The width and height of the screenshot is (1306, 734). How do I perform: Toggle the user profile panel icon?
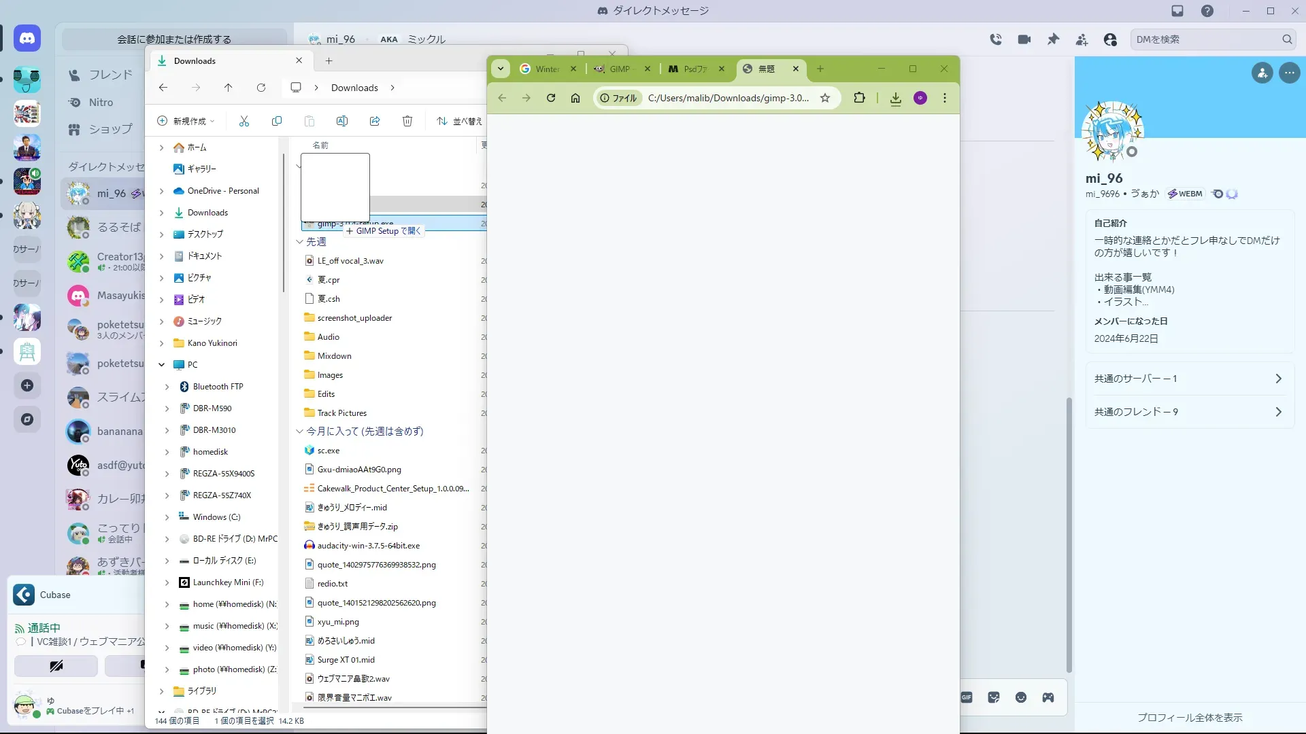click(1110, 39)
